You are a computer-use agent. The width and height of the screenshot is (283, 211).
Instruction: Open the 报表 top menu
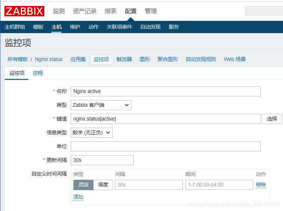(x=111, y=11)
